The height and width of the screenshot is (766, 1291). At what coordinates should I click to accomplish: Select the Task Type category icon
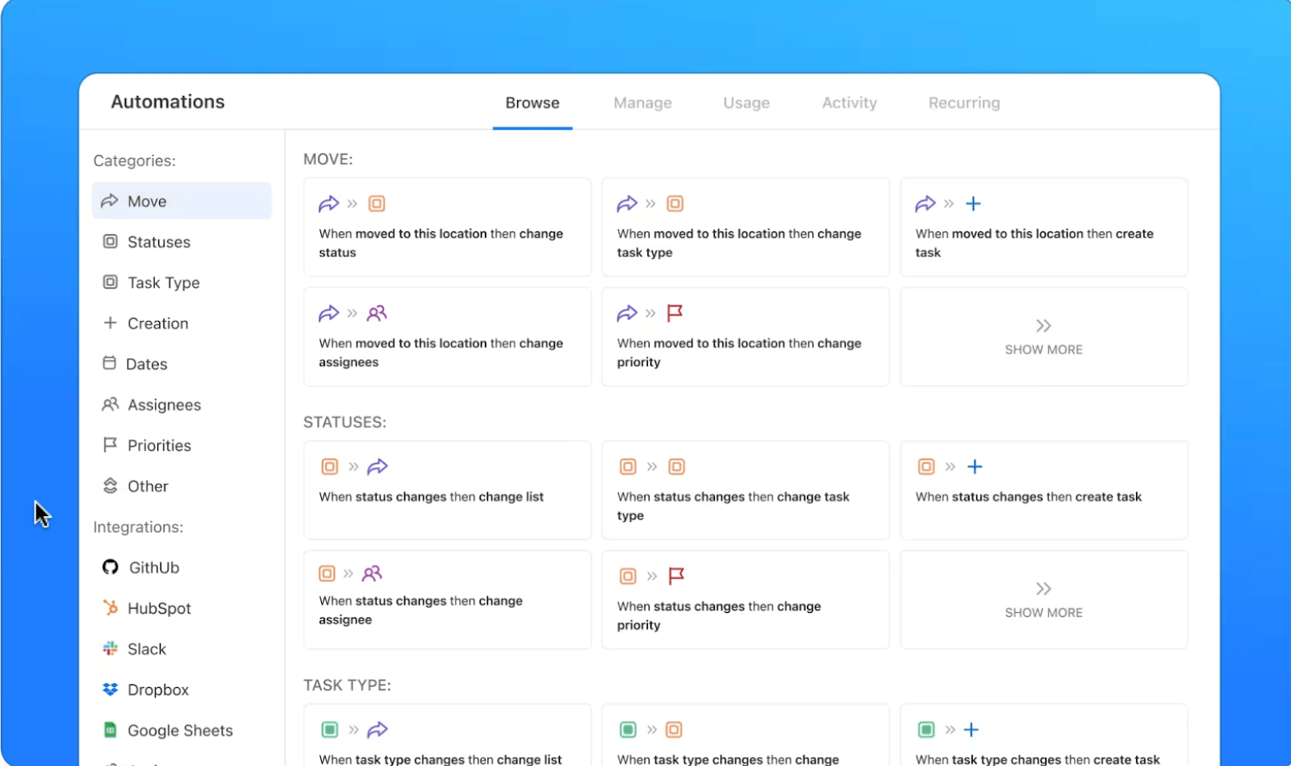point(110,282)
